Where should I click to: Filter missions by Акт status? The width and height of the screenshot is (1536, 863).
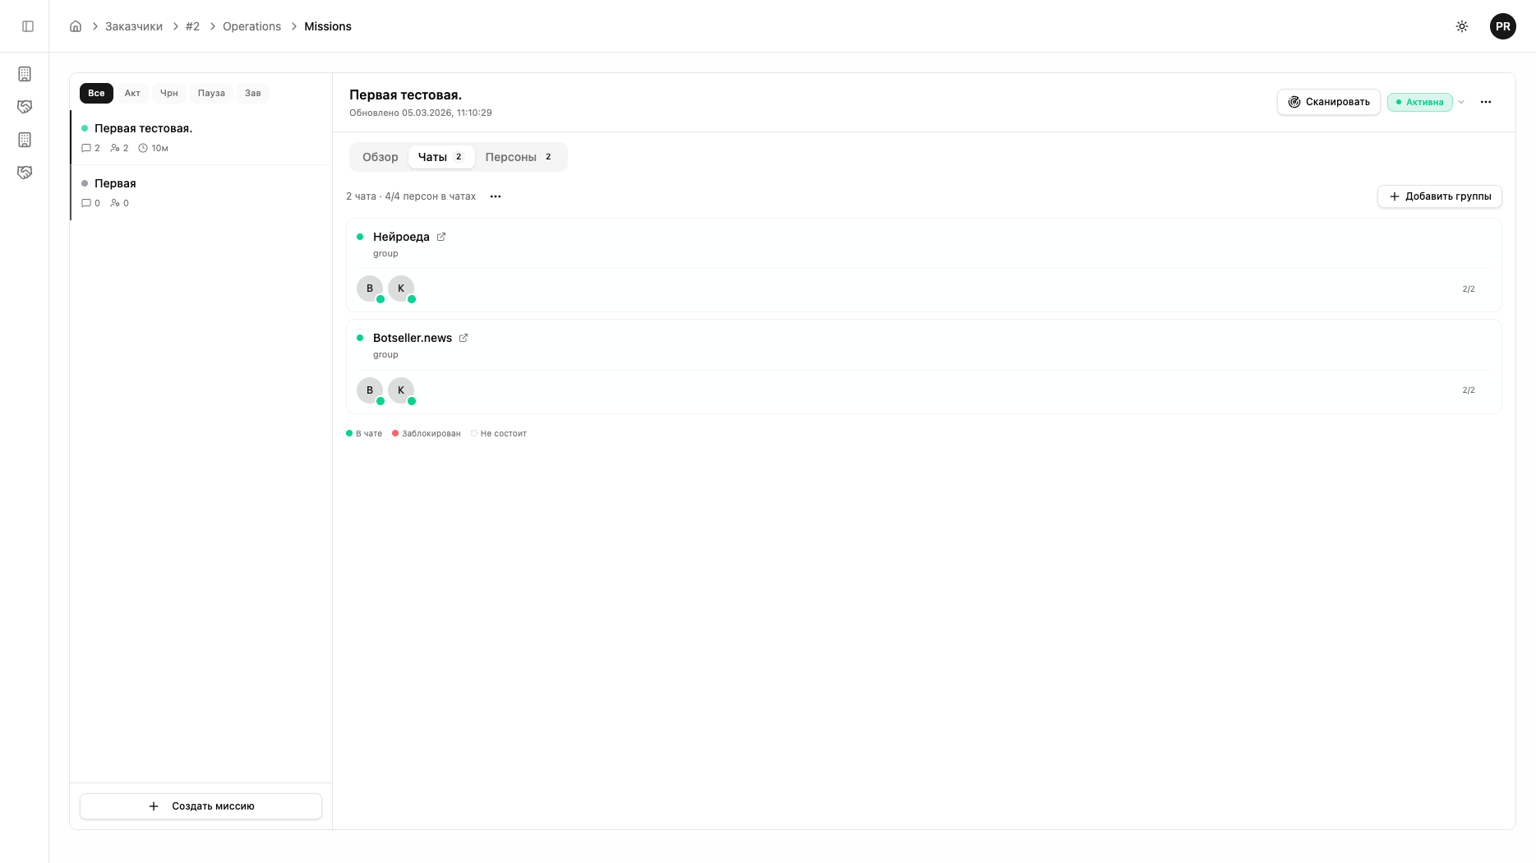[x=132, y=93]
